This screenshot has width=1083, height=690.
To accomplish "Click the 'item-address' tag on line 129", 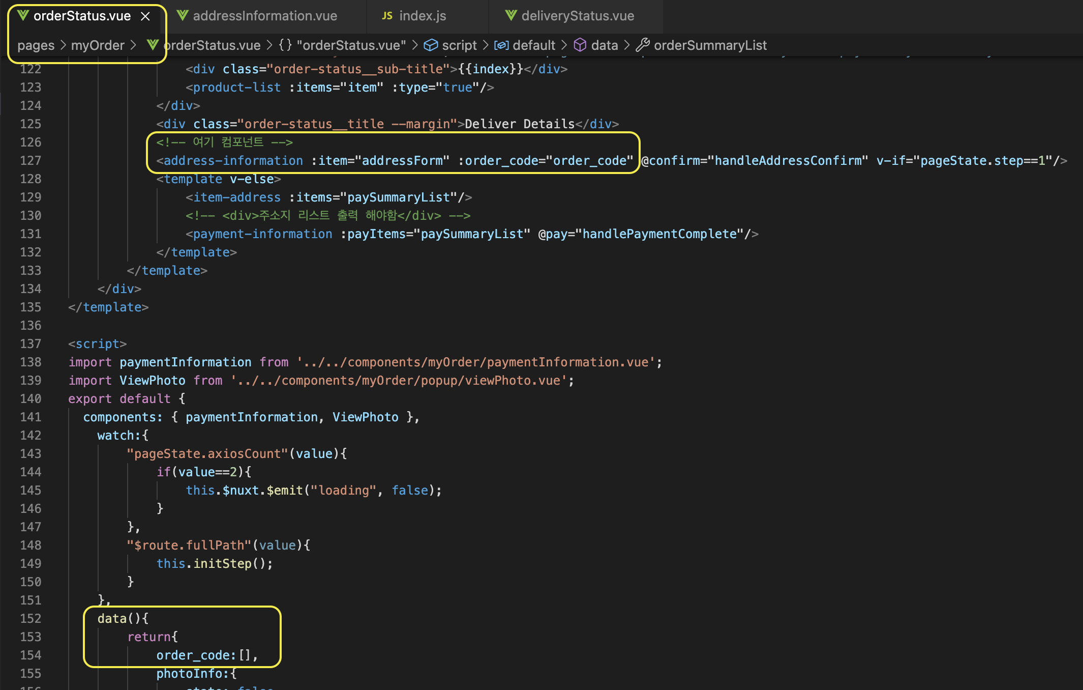I will click(237, 197).
